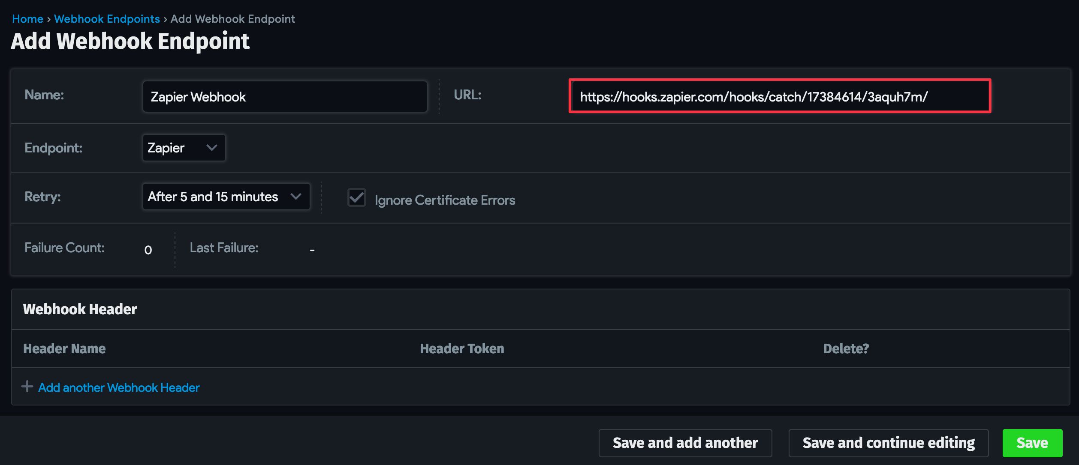Open Webhook Endpoints from the breadcrumb
The image size is (1079, 465).
[x=107, y=19]
